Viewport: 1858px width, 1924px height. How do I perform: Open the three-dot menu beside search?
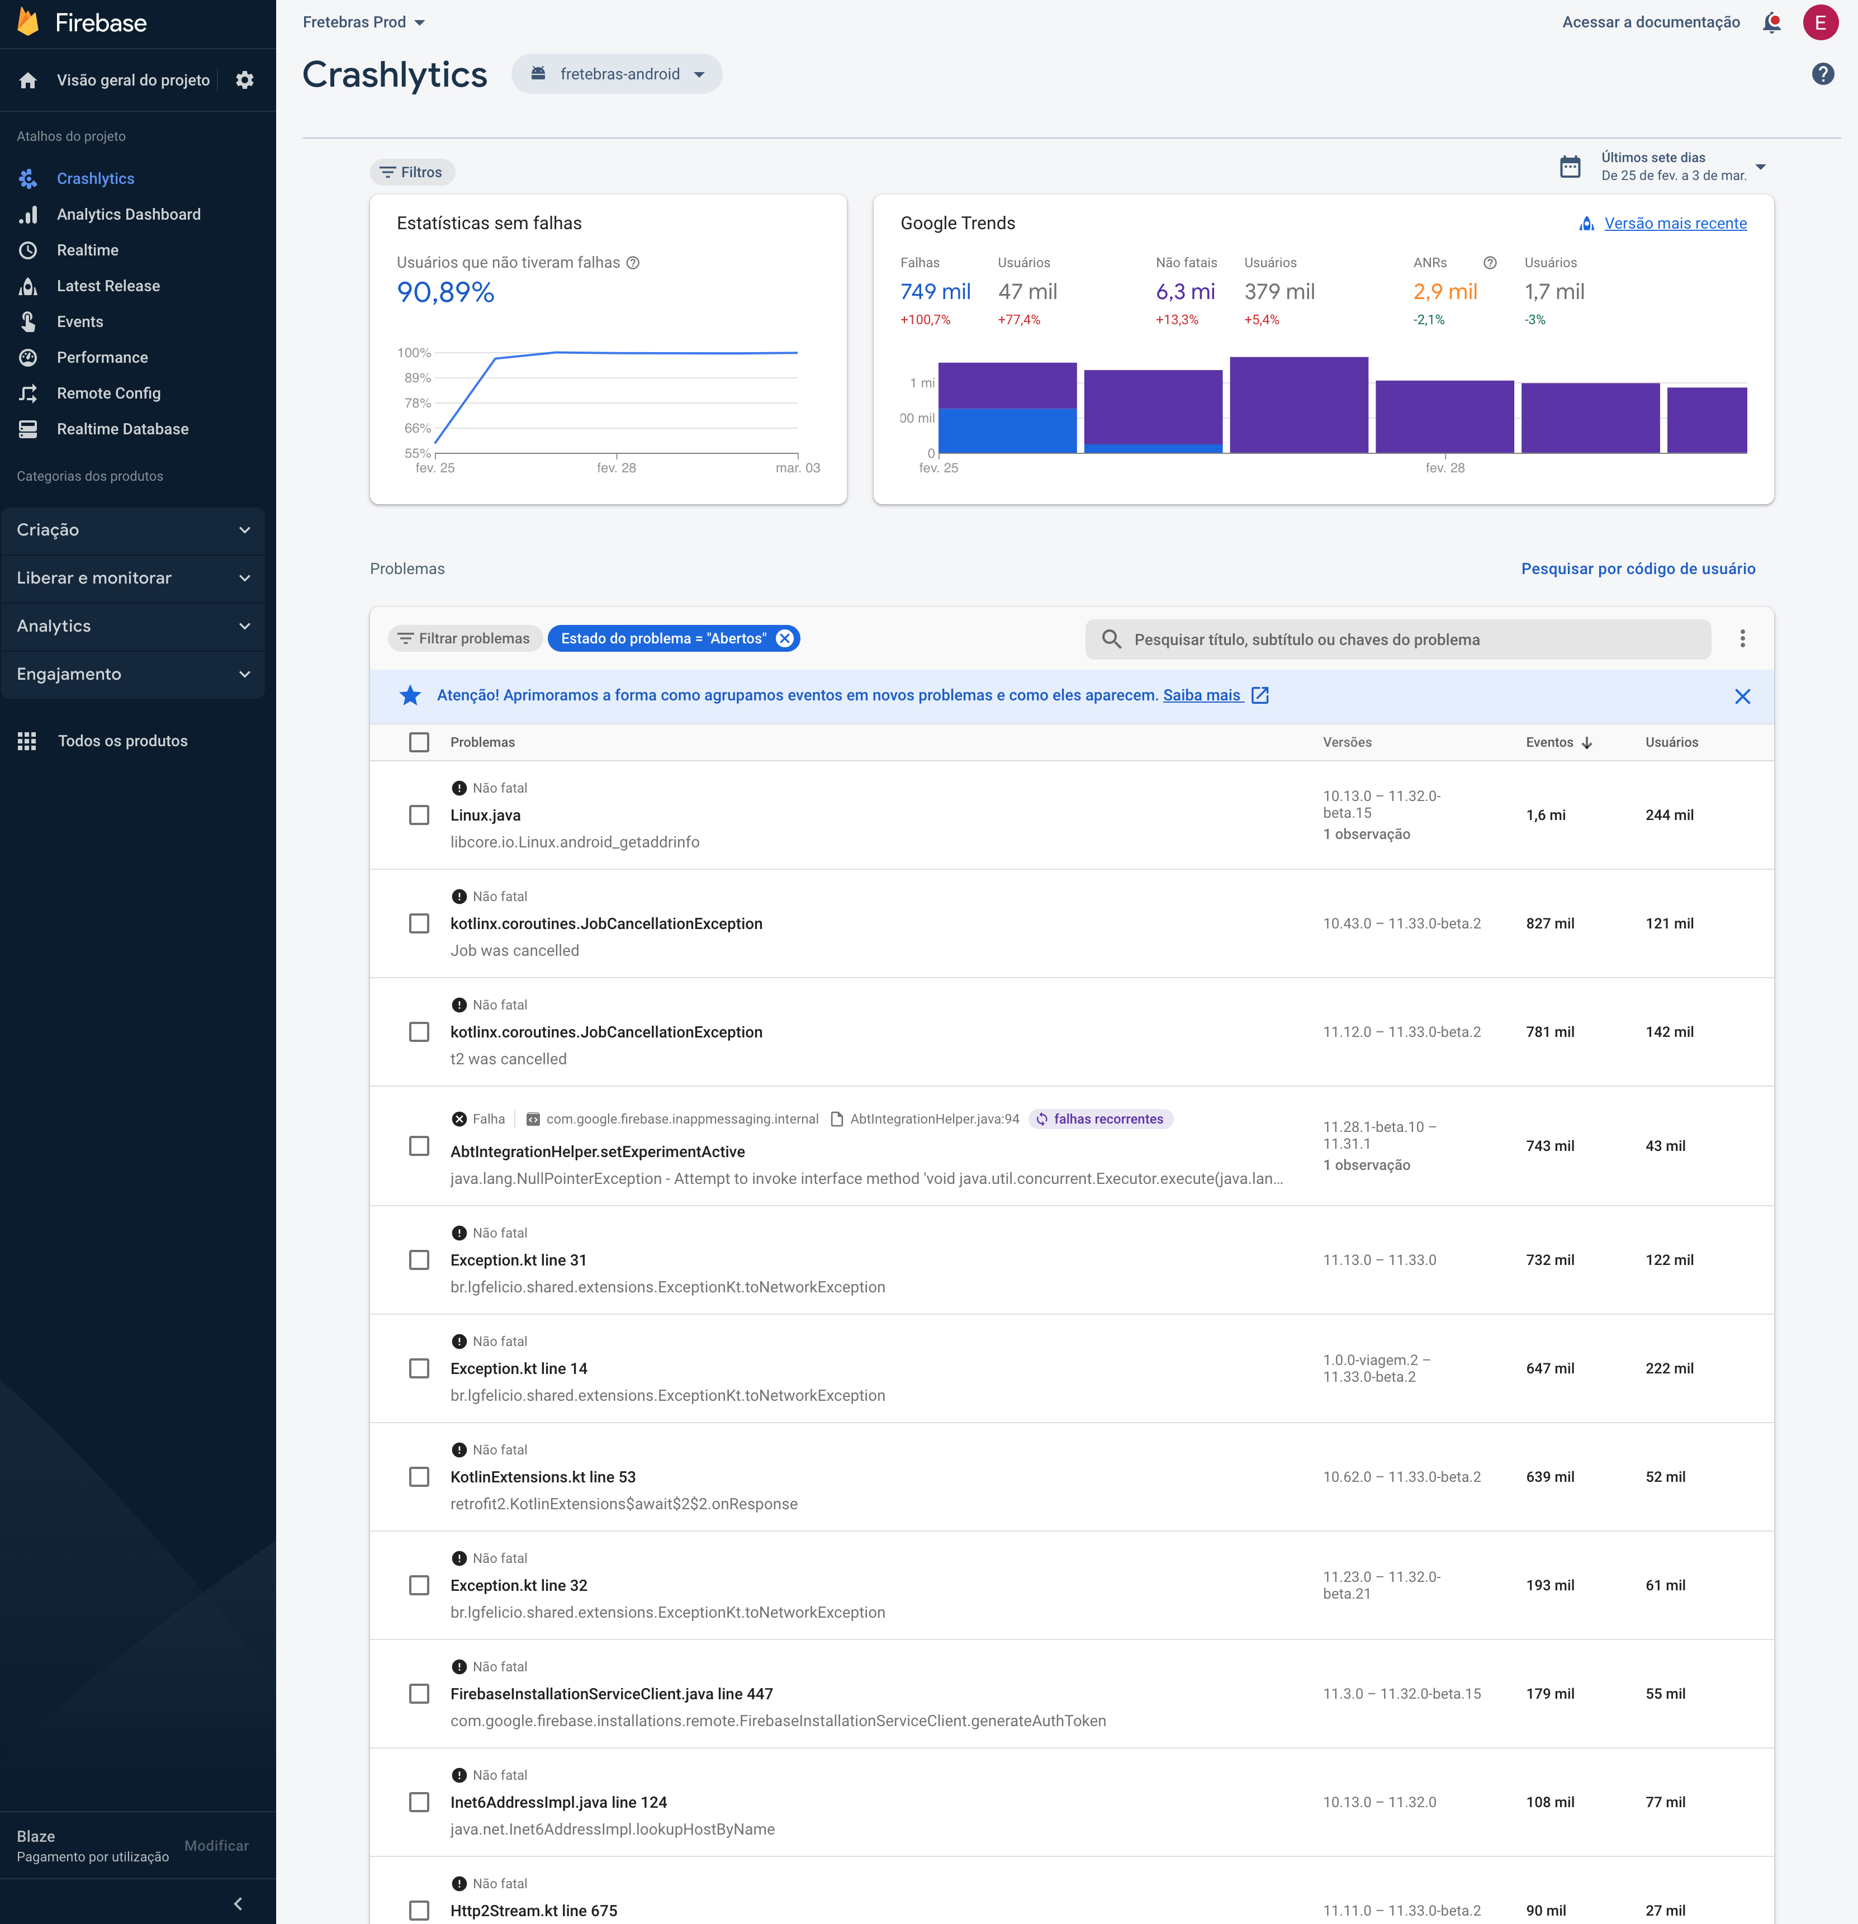pyautogui.click(x=1742, y=639)
